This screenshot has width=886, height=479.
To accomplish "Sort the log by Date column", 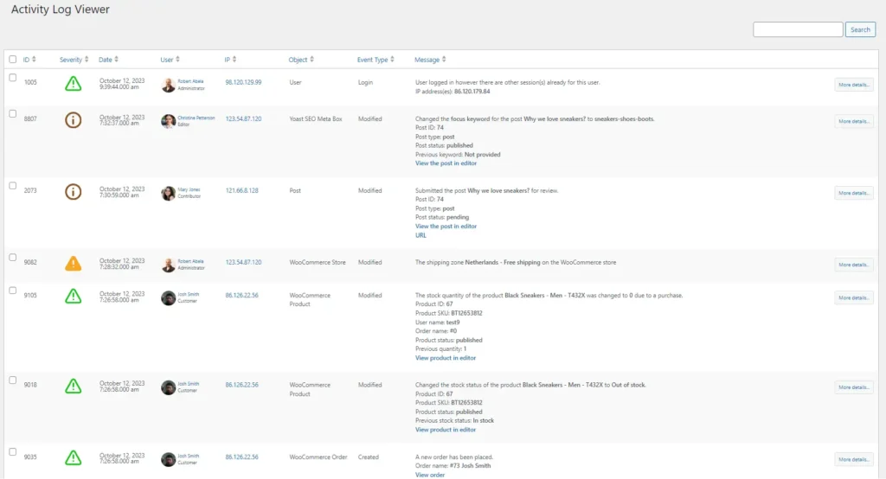I will (107, 60).
